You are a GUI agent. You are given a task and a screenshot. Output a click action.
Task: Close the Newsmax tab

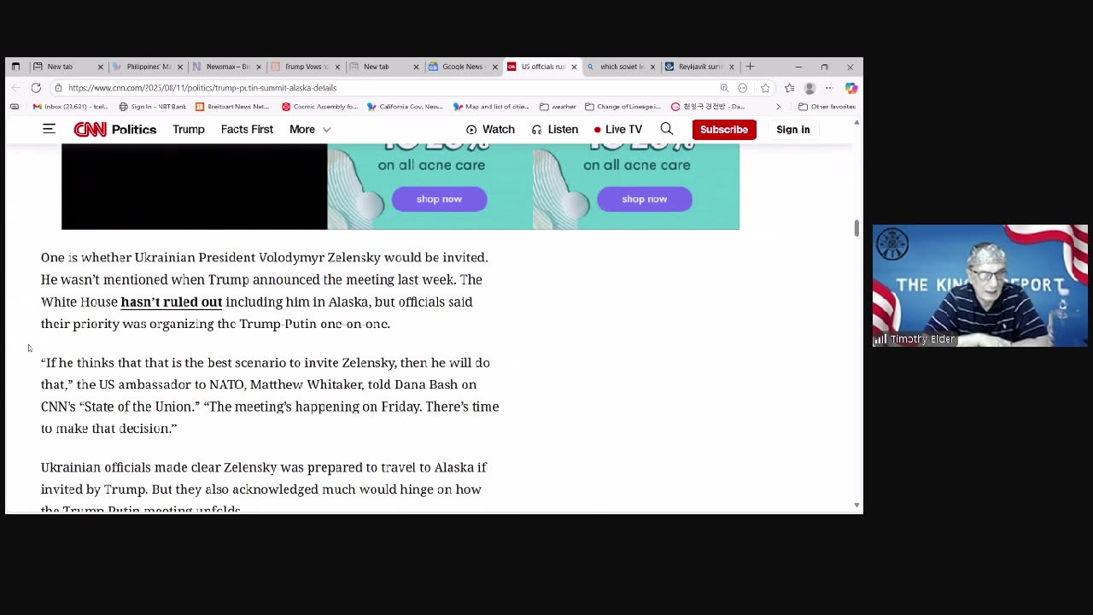tap(258, 67)
